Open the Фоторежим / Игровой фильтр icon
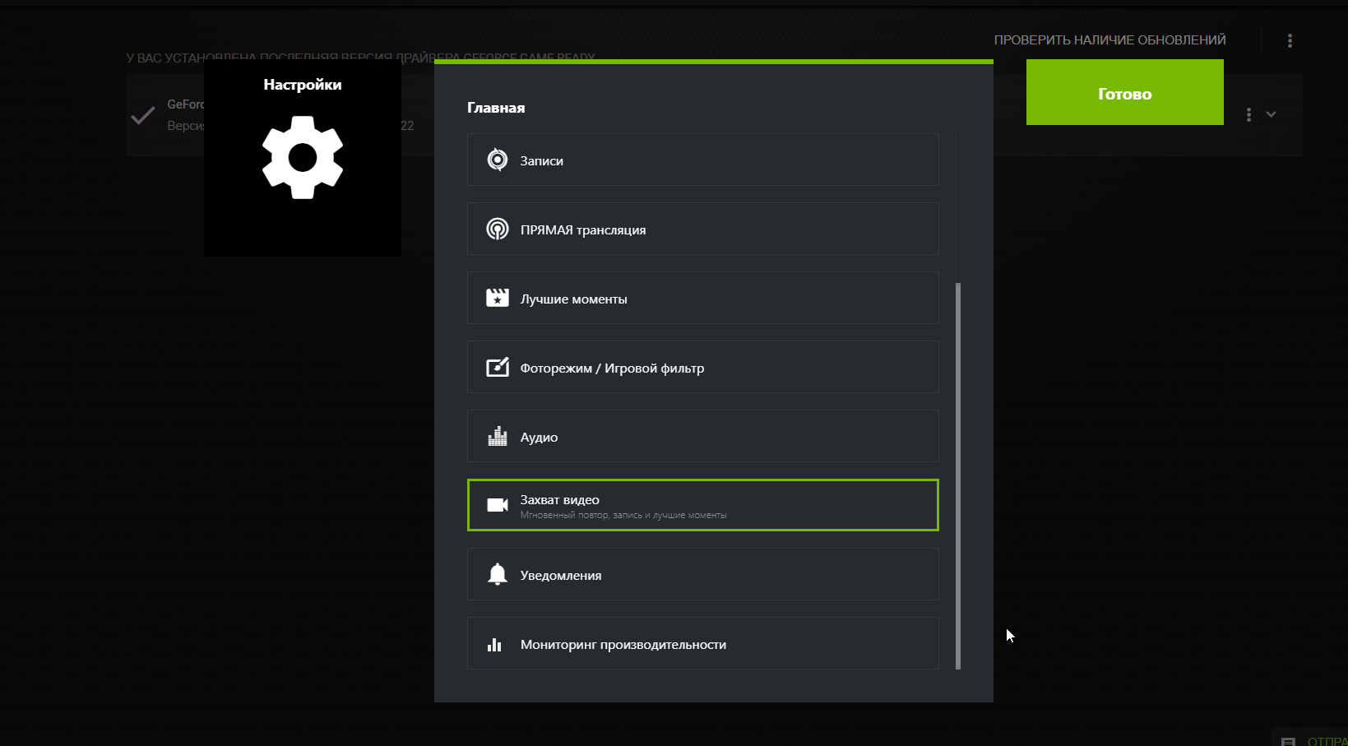The image size is (1348, 746). tap(497, 367)
